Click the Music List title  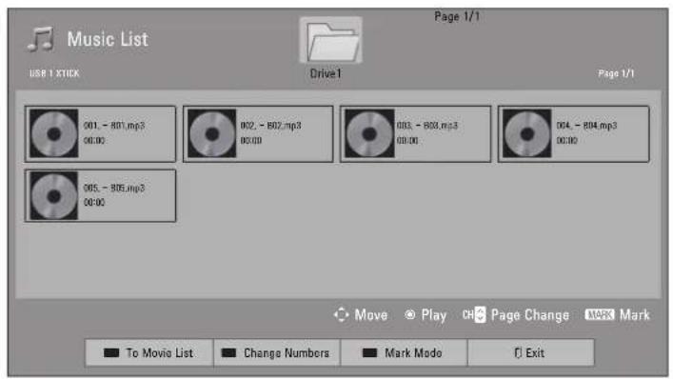tap(108, 39)
